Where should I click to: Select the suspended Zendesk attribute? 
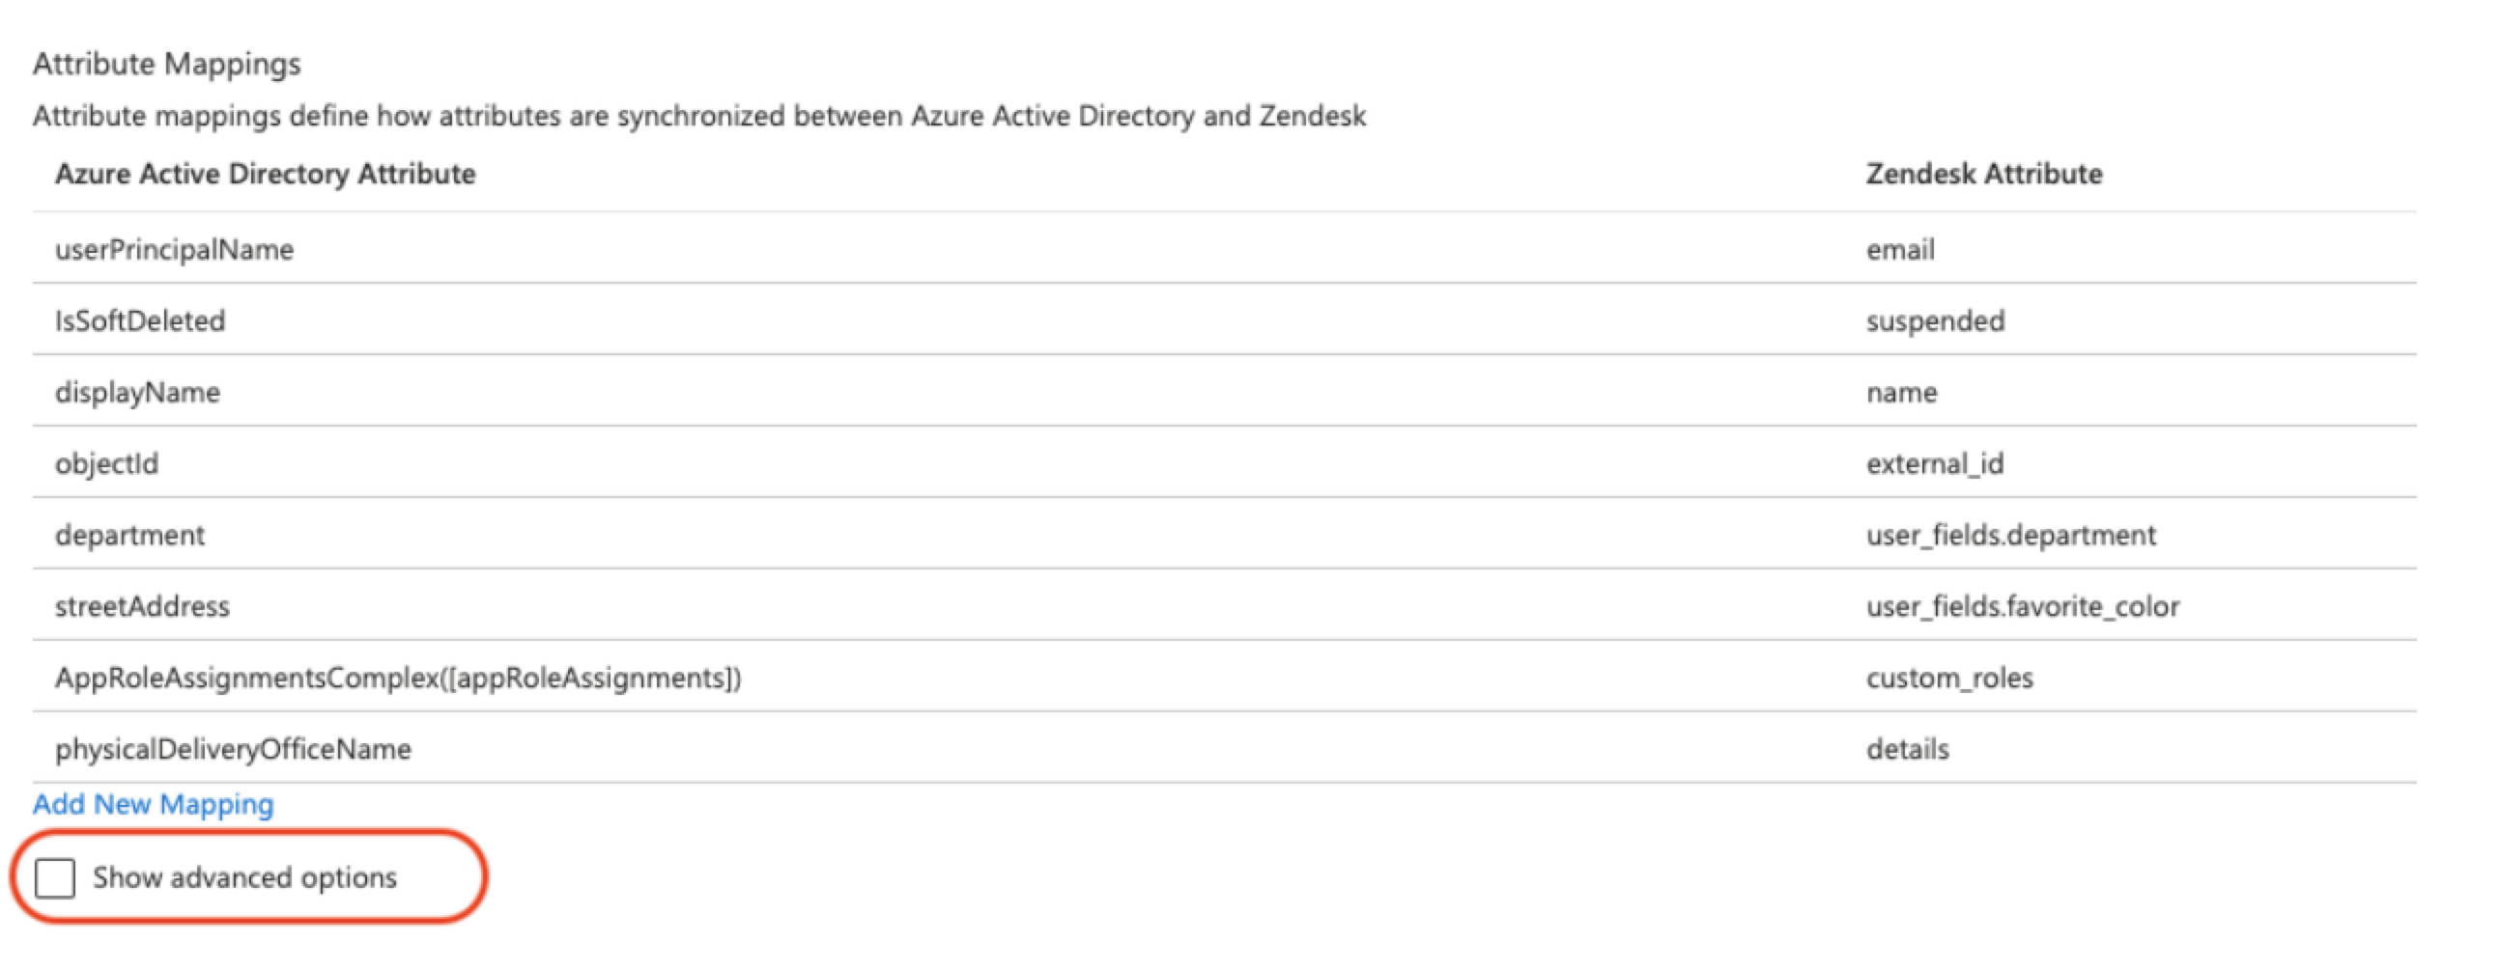tap(1934, 321)
